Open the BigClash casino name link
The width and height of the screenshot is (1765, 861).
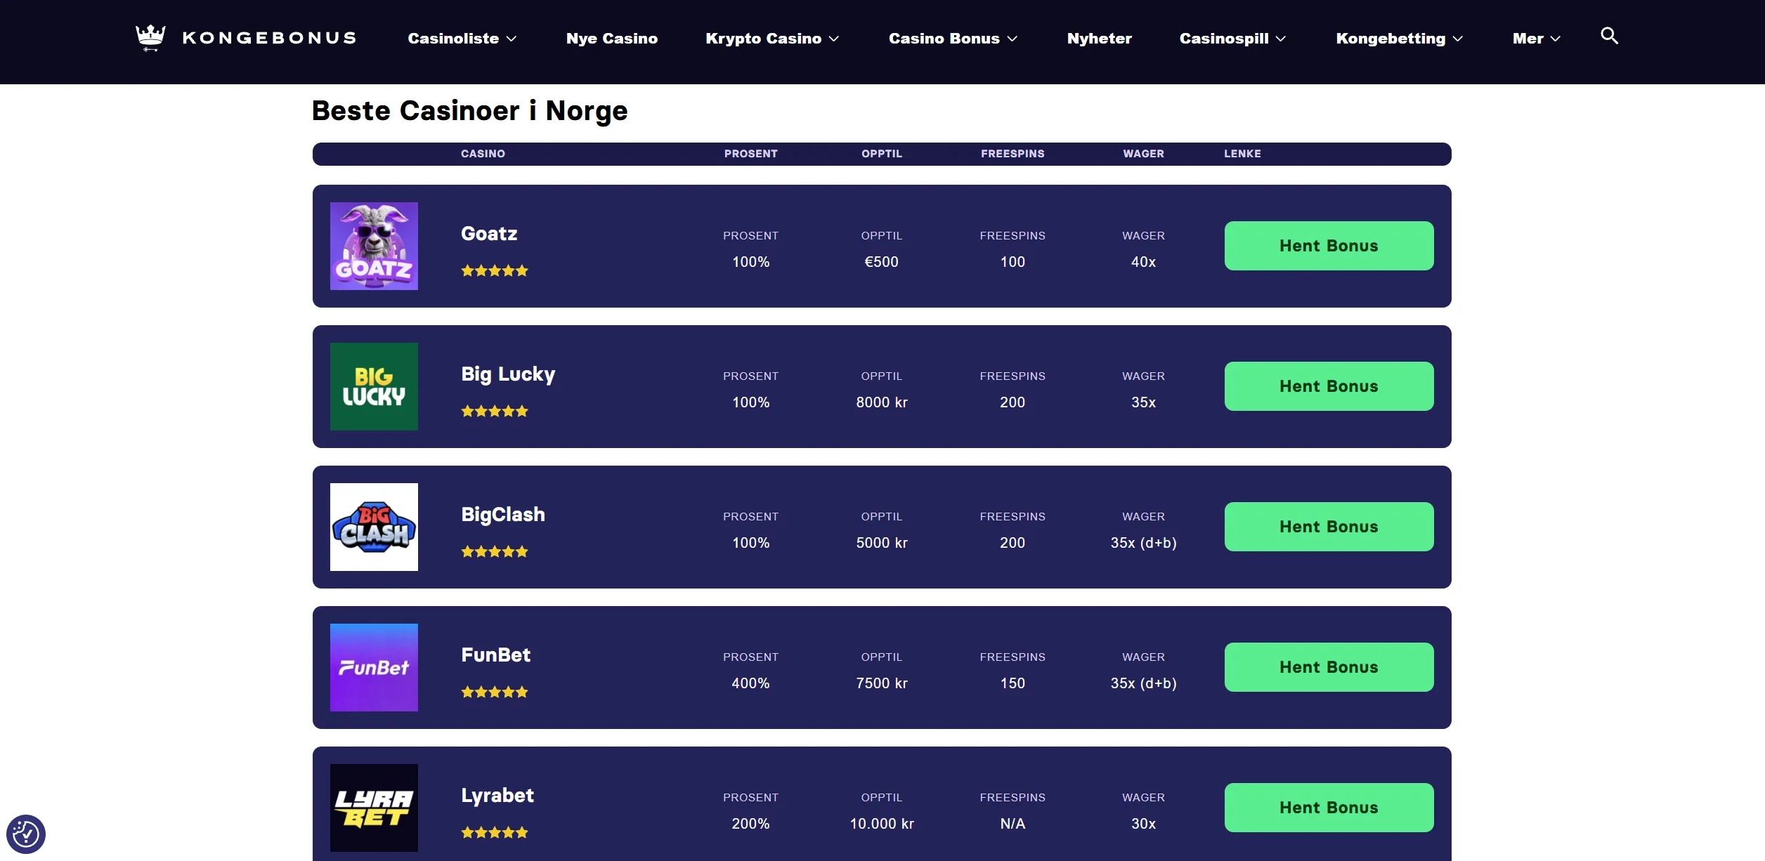[x=503, y=515]
